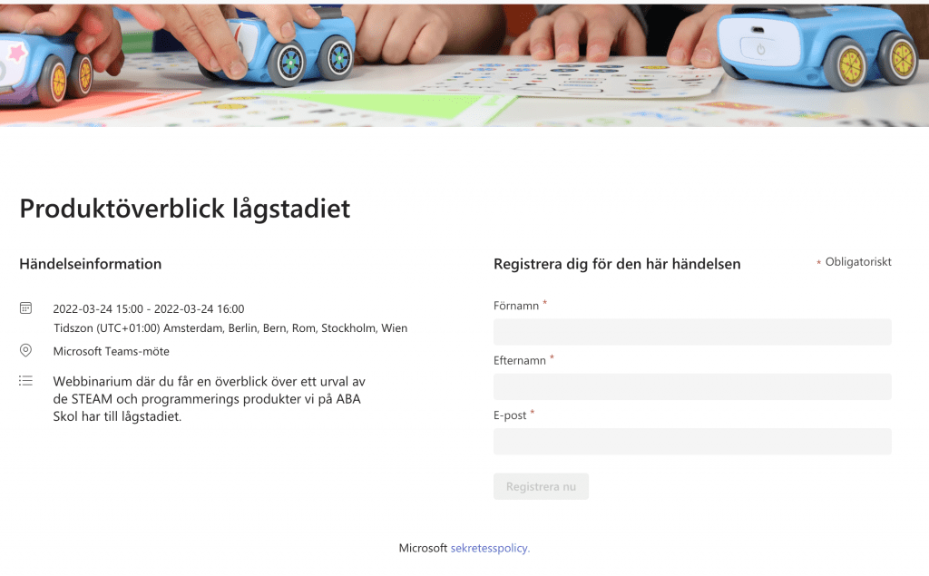Screen dimensions: 929x576
Task: Click the Tidszon timezone line
Action: click(x=230, y=328)
